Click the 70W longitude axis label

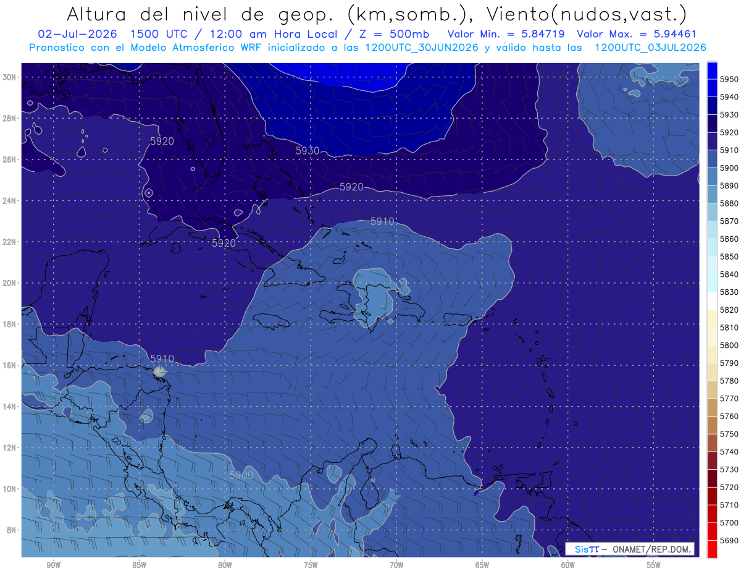396,565
